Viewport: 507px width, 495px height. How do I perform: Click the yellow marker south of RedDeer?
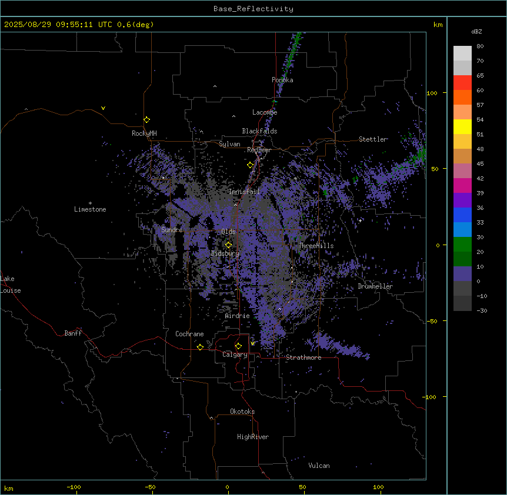[251, 165]
